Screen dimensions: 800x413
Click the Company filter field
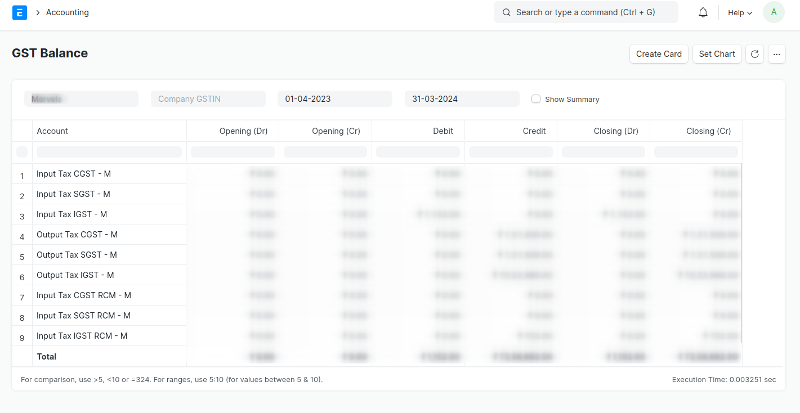pyautogui.click(x=81, y=99)
